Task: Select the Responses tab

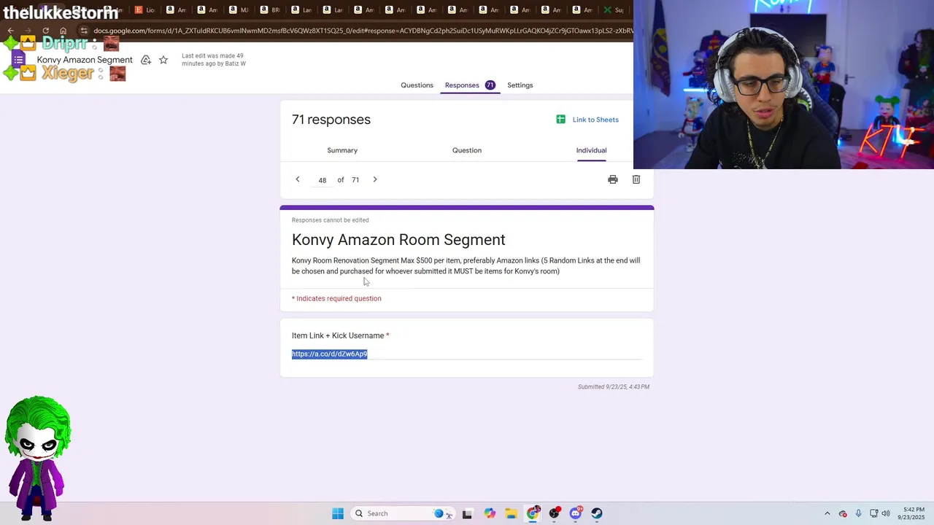Action: coord(470,85)
